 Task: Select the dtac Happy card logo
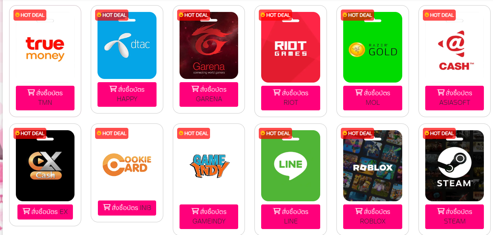(127, 45)
